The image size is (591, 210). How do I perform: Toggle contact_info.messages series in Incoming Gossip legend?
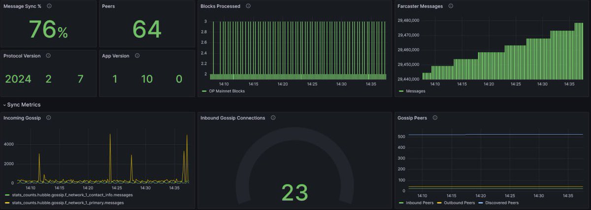pyautogui.click(x=72, y=195)
